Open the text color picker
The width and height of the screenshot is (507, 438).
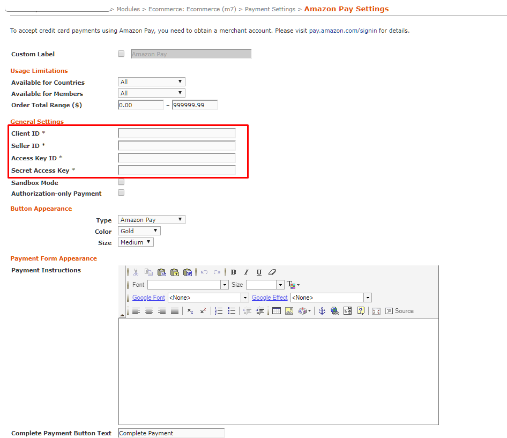293,285
